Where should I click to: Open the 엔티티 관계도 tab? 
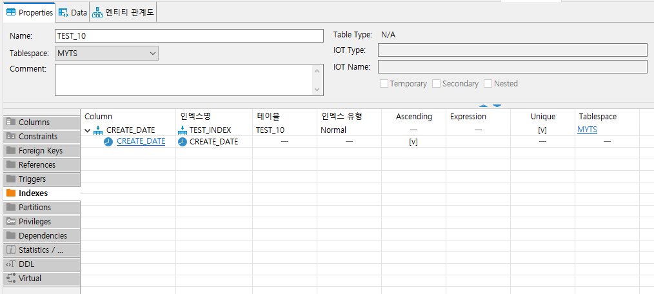click(x=123, y=12)
